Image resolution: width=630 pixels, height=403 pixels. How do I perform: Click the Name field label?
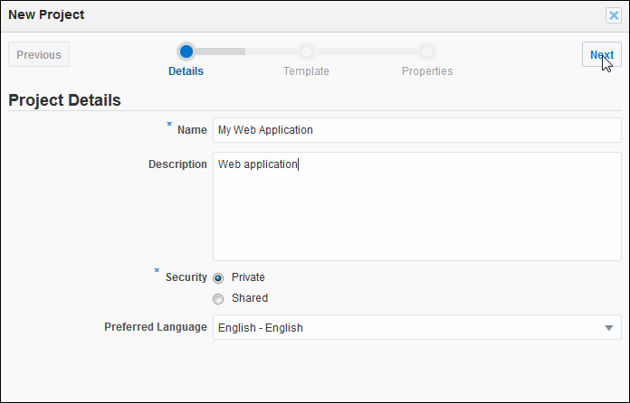click(192, 130)
